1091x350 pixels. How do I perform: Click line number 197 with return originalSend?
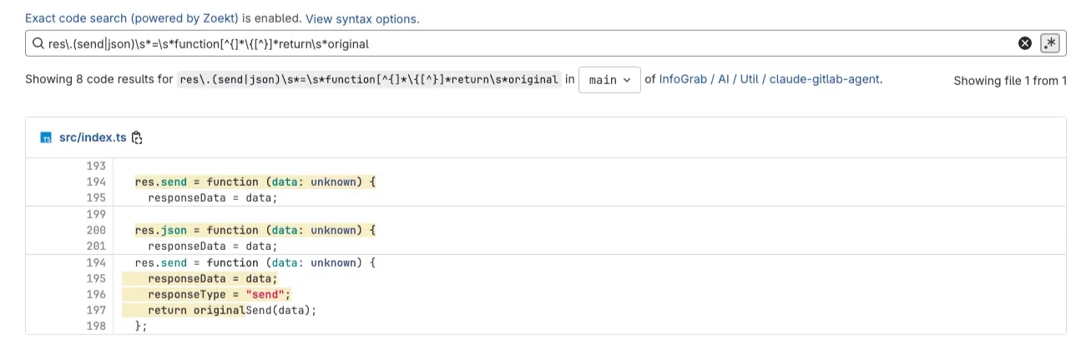[x=96, y=310]
